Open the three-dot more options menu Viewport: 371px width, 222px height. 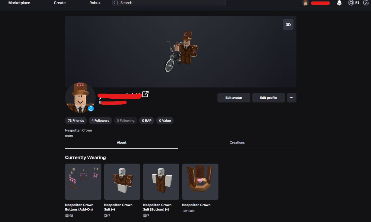tap(292, 98)
